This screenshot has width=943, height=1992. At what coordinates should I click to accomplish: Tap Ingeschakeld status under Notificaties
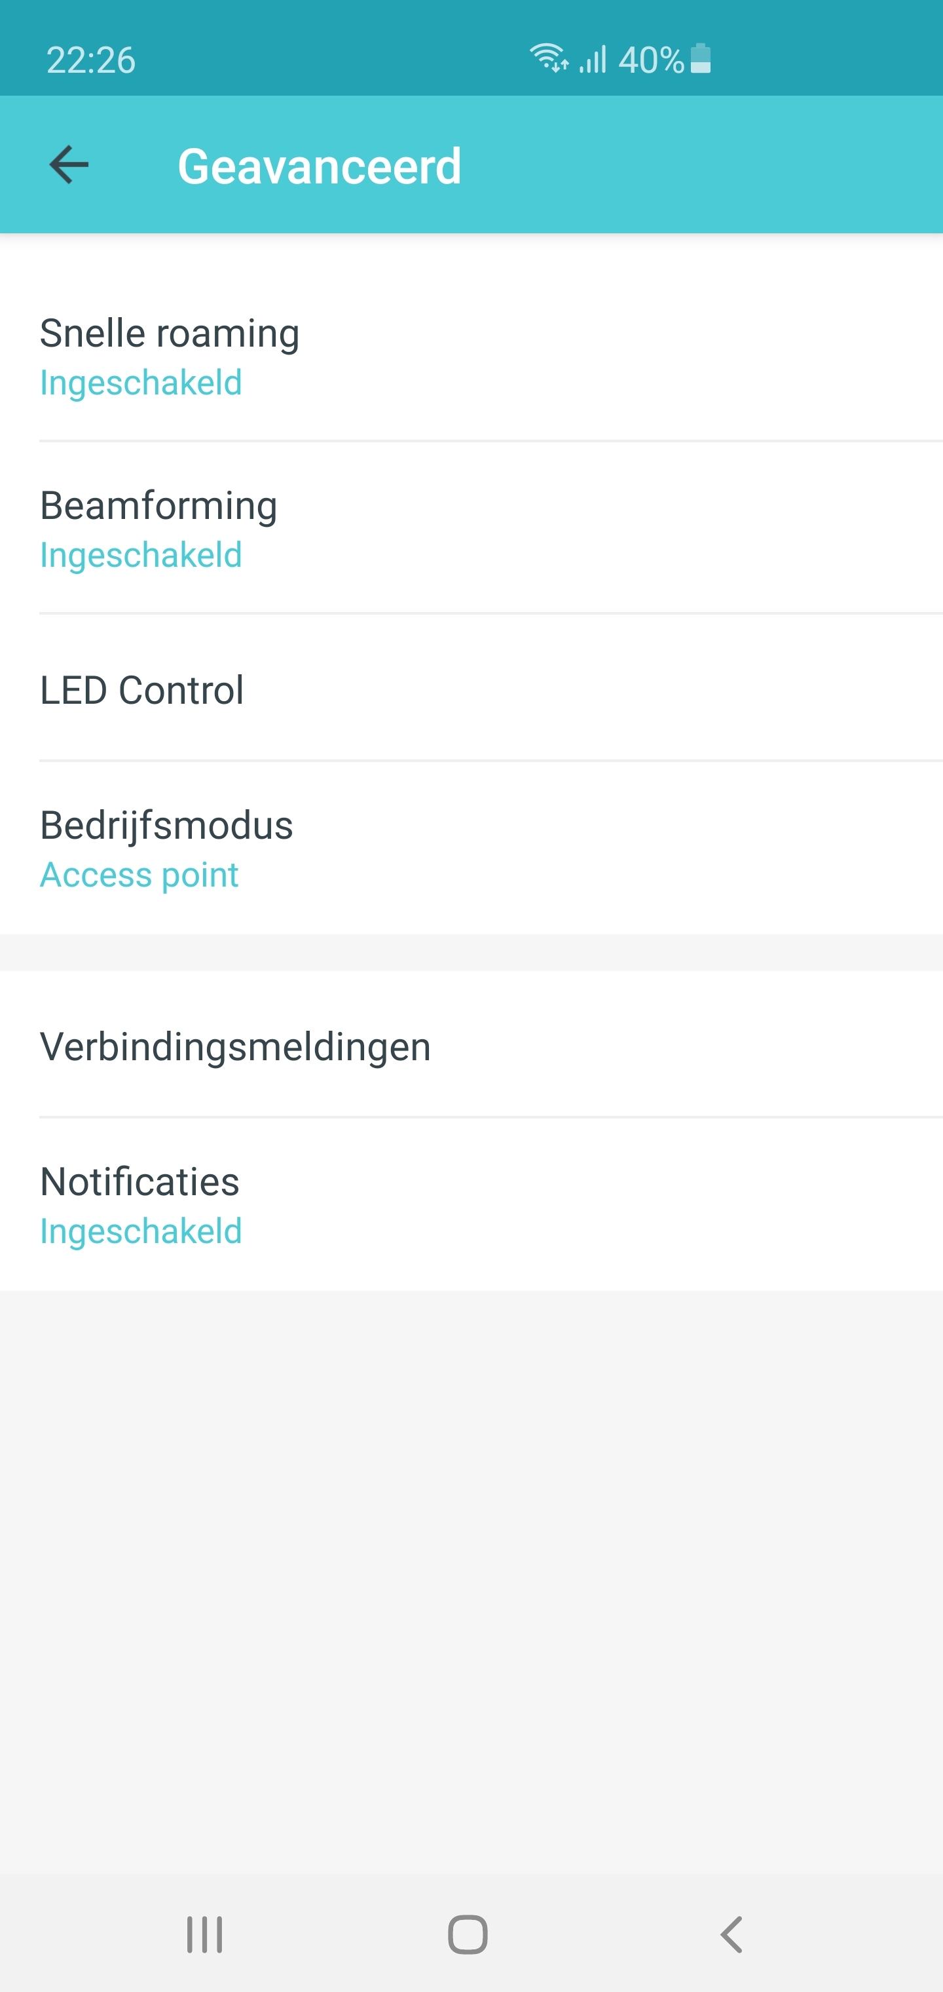pos(141,1231)
